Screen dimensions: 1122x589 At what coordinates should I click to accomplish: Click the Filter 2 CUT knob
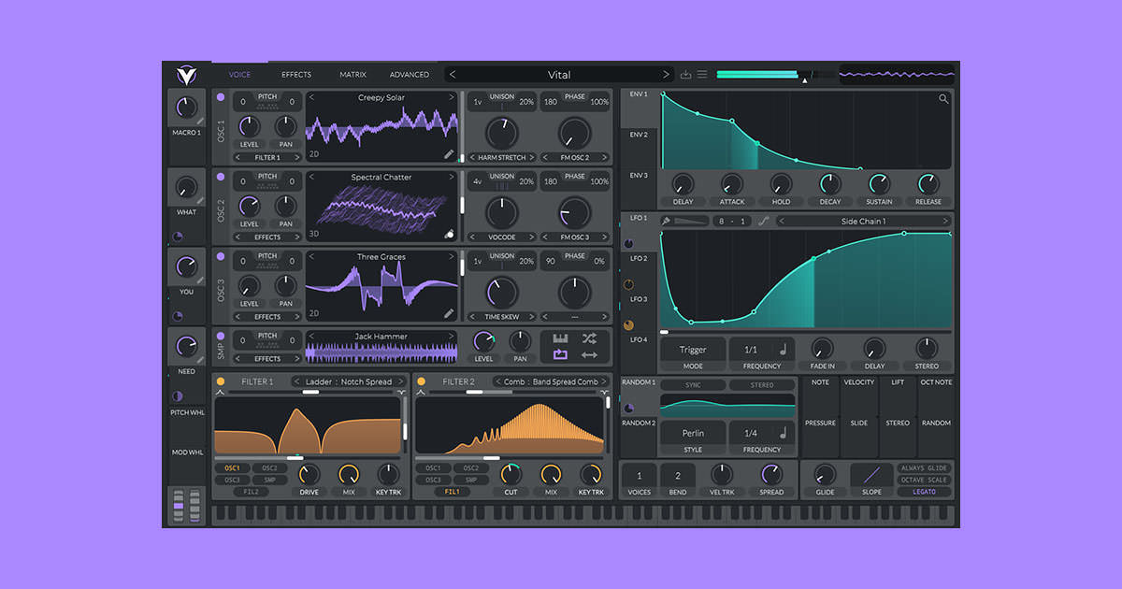[x=511, y=475]
